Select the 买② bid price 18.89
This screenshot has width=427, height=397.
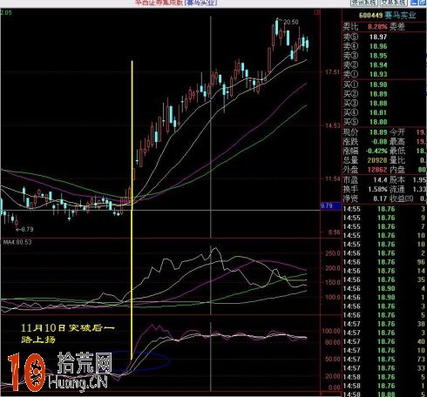[378, 94]
